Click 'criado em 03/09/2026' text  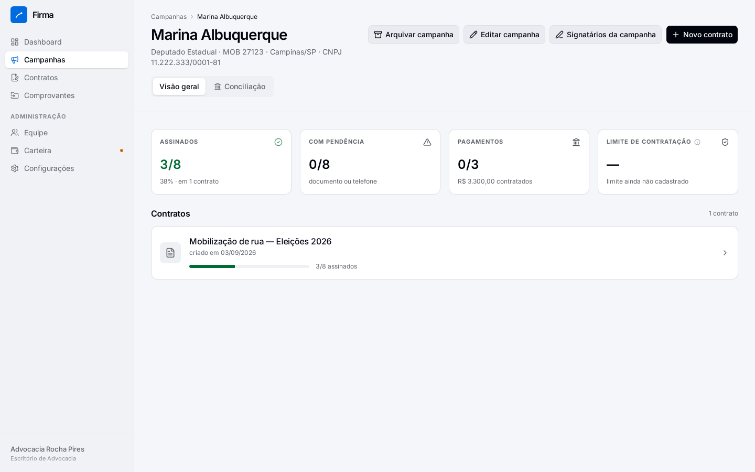223,253
